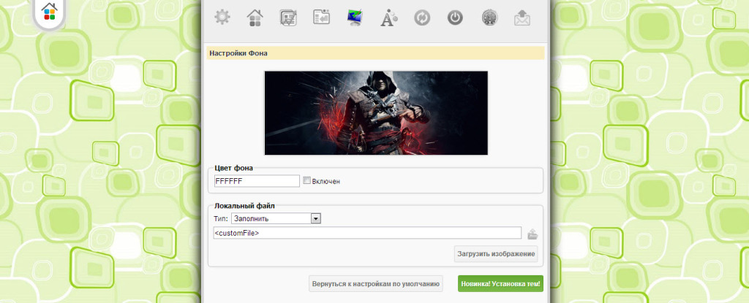Open the gear general settings tab

[x=222, y=18]
